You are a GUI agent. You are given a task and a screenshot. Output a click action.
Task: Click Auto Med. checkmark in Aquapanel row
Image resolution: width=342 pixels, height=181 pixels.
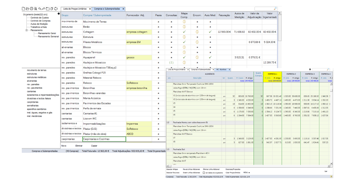(x=210, y=57)
